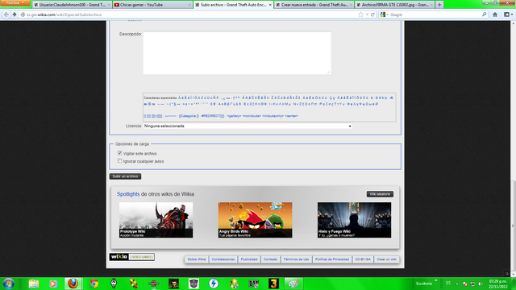Click the page vertical scrollbar thumb
Viewport: 516px width, 290px height.
point(513,226)
